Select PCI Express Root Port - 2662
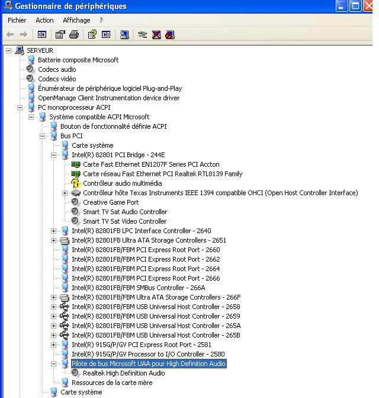 (x=146, y=259)
